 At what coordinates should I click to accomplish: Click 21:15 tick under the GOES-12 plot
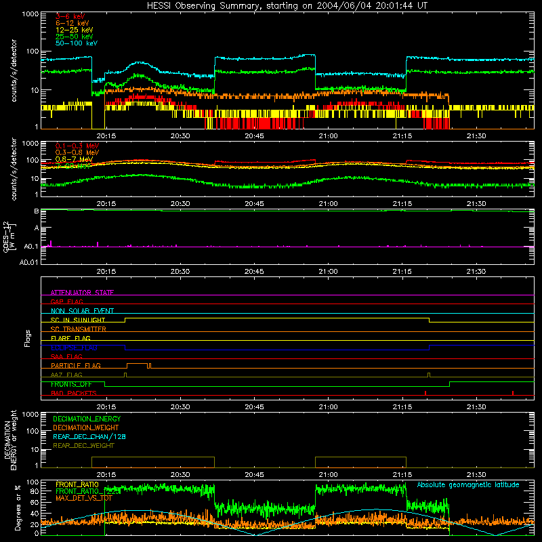click(x=402, y=272)
